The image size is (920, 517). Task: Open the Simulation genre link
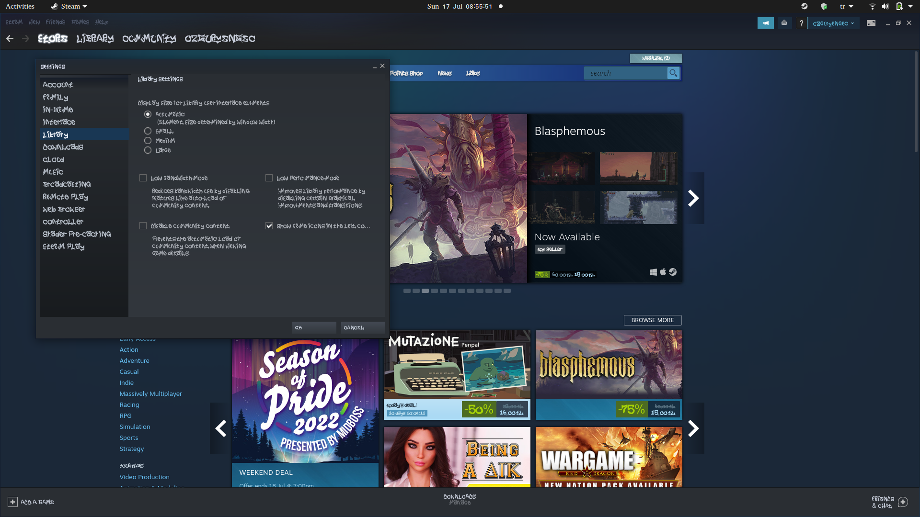click(135, 427)
